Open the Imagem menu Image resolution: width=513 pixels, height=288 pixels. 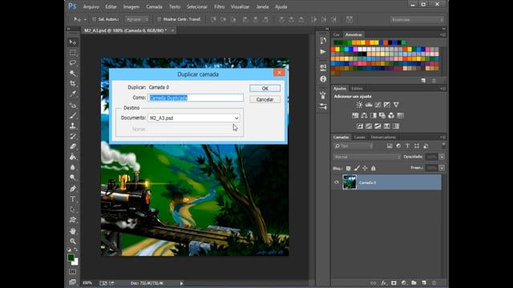[x=131, y=6]
